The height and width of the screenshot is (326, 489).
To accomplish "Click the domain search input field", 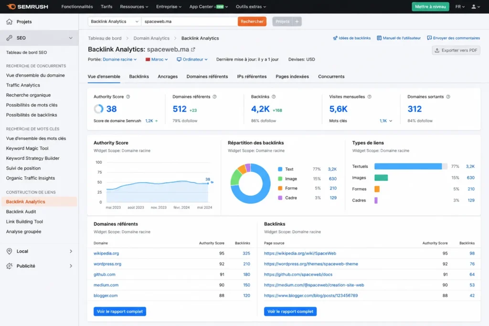I will pyautogui.click(x=190, y=21).
